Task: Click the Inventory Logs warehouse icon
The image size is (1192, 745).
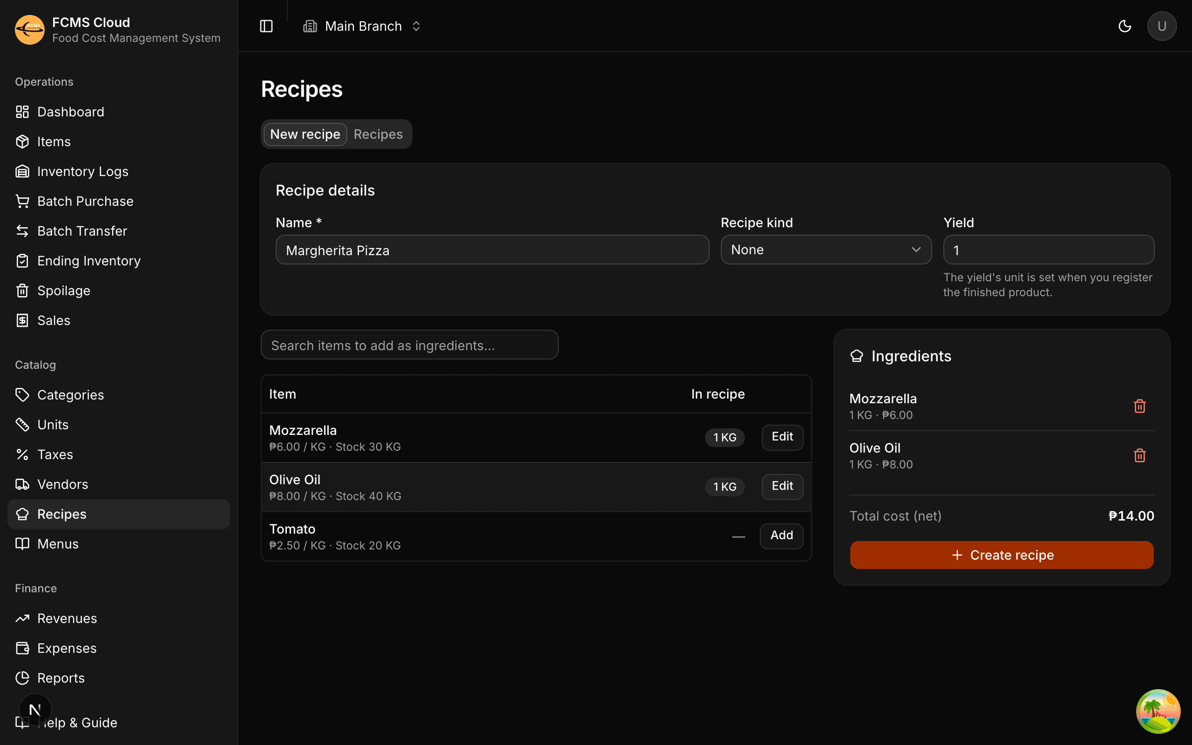Action: [22, 171]
